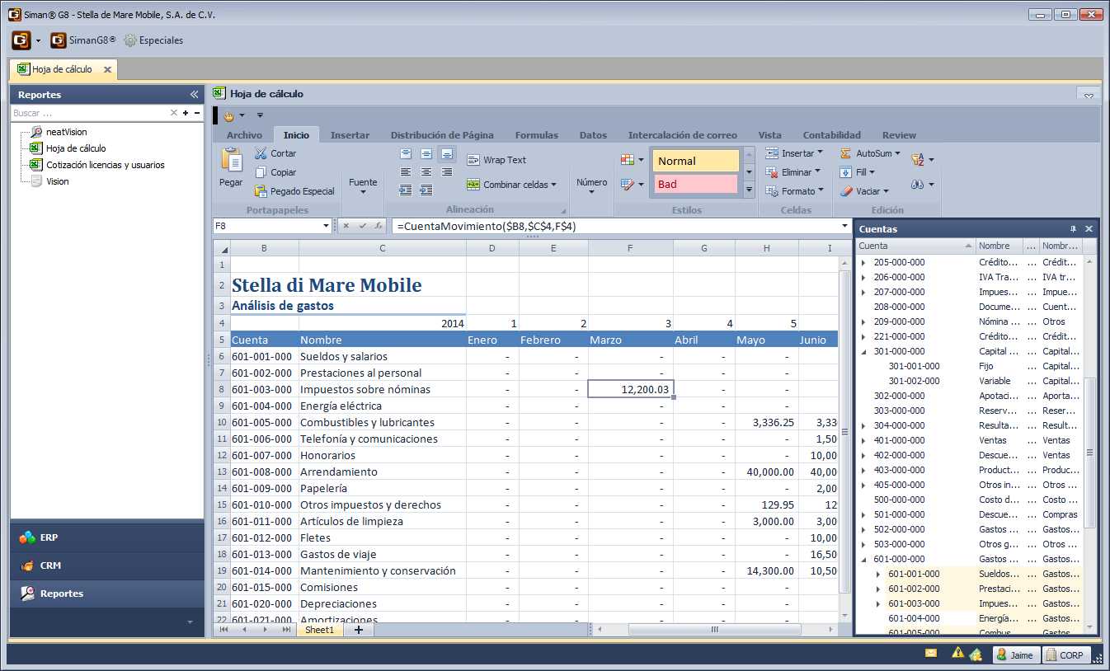Viewport: 1110px width, 671px height.
Task: Expand 601-001-000 account node
Action: 878,574
